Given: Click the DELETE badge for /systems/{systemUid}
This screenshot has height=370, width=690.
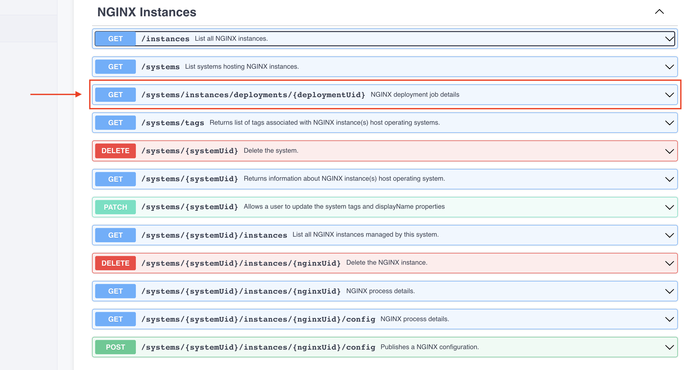Looking at the screenshot, I should click(x=116, y=151).
